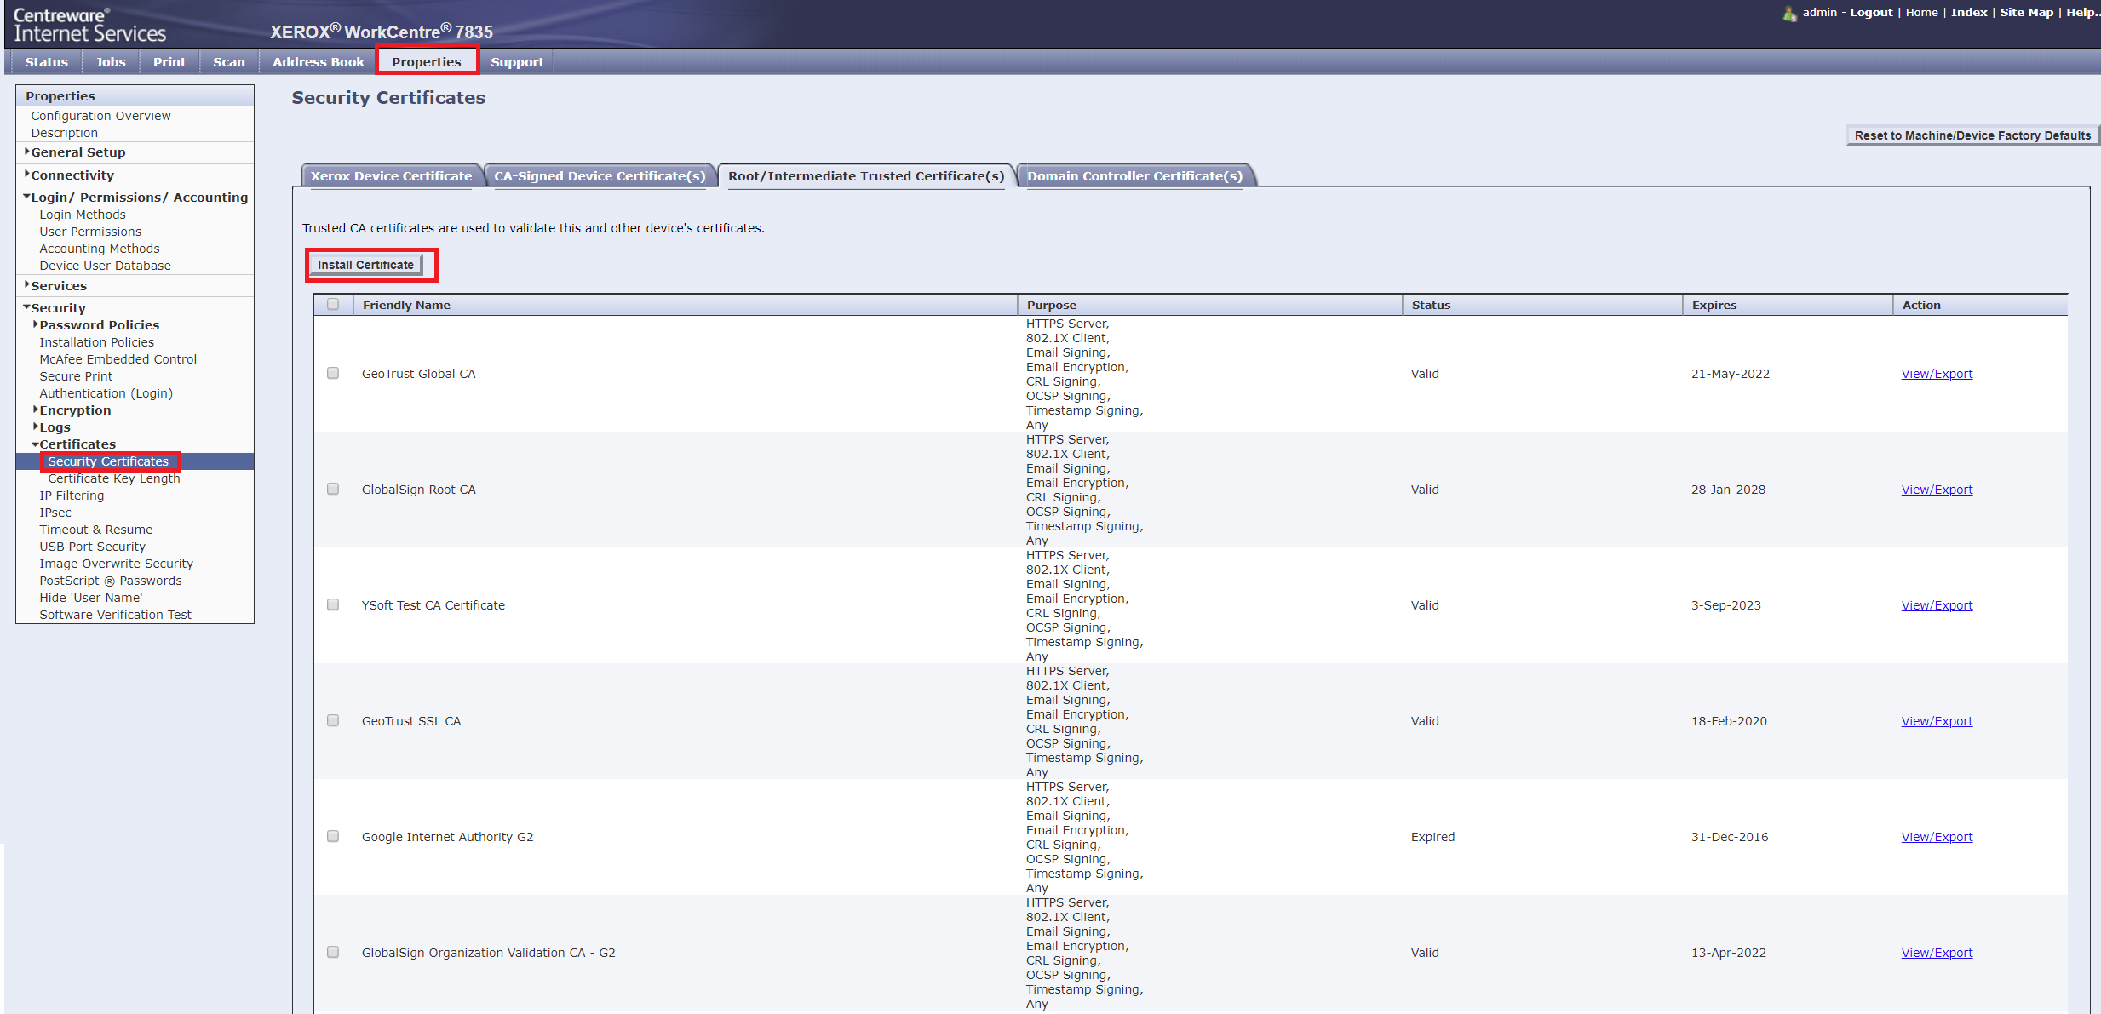Open Certificate Key Length in sidebar

pos(113,478)
